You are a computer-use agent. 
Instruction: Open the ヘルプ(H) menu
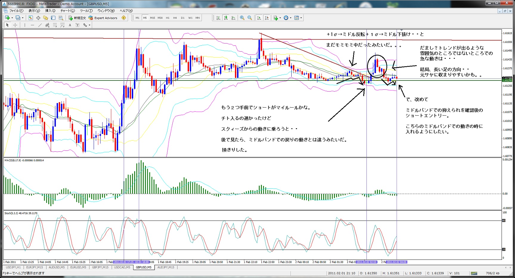click(126, 11)
